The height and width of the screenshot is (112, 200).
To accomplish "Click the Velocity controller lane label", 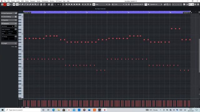I will click(x=21, y=99).
